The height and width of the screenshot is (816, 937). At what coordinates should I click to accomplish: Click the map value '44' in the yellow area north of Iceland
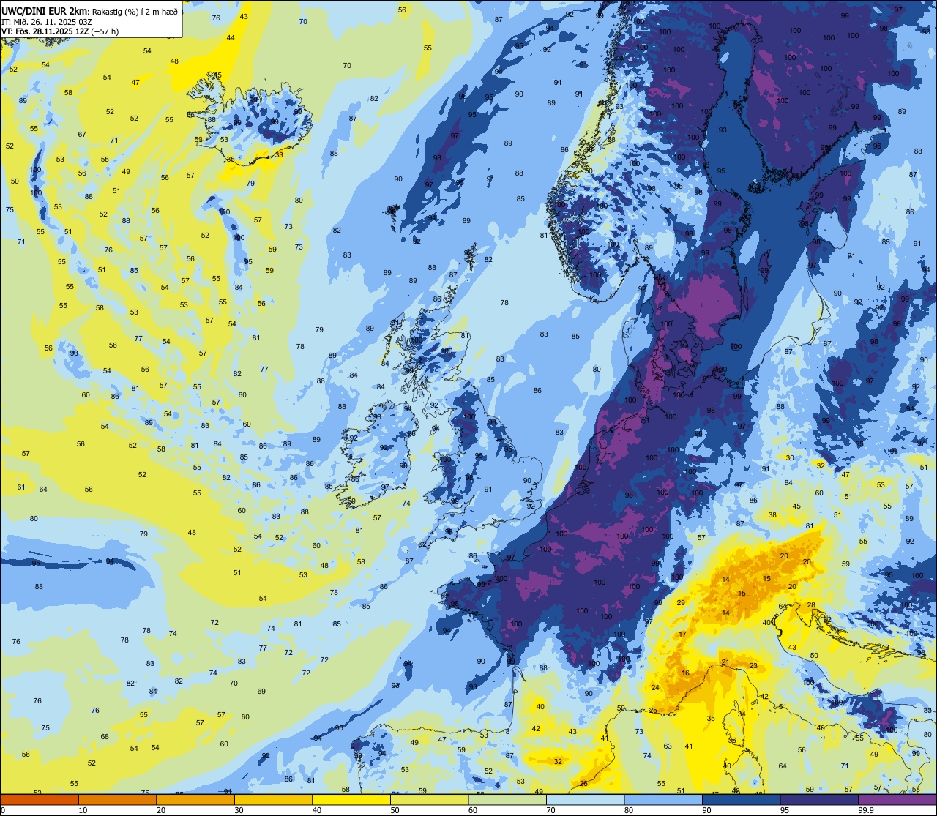[x=231, y=37]
